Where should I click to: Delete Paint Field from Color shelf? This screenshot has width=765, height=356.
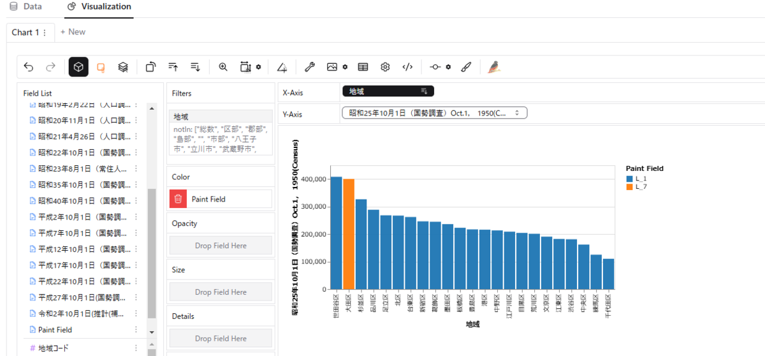tap(178, 199)
